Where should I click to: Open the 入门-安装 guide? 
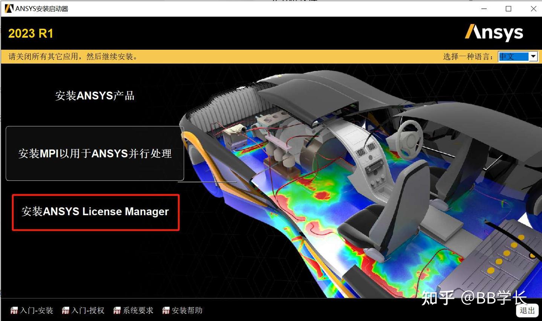point(37,310)
